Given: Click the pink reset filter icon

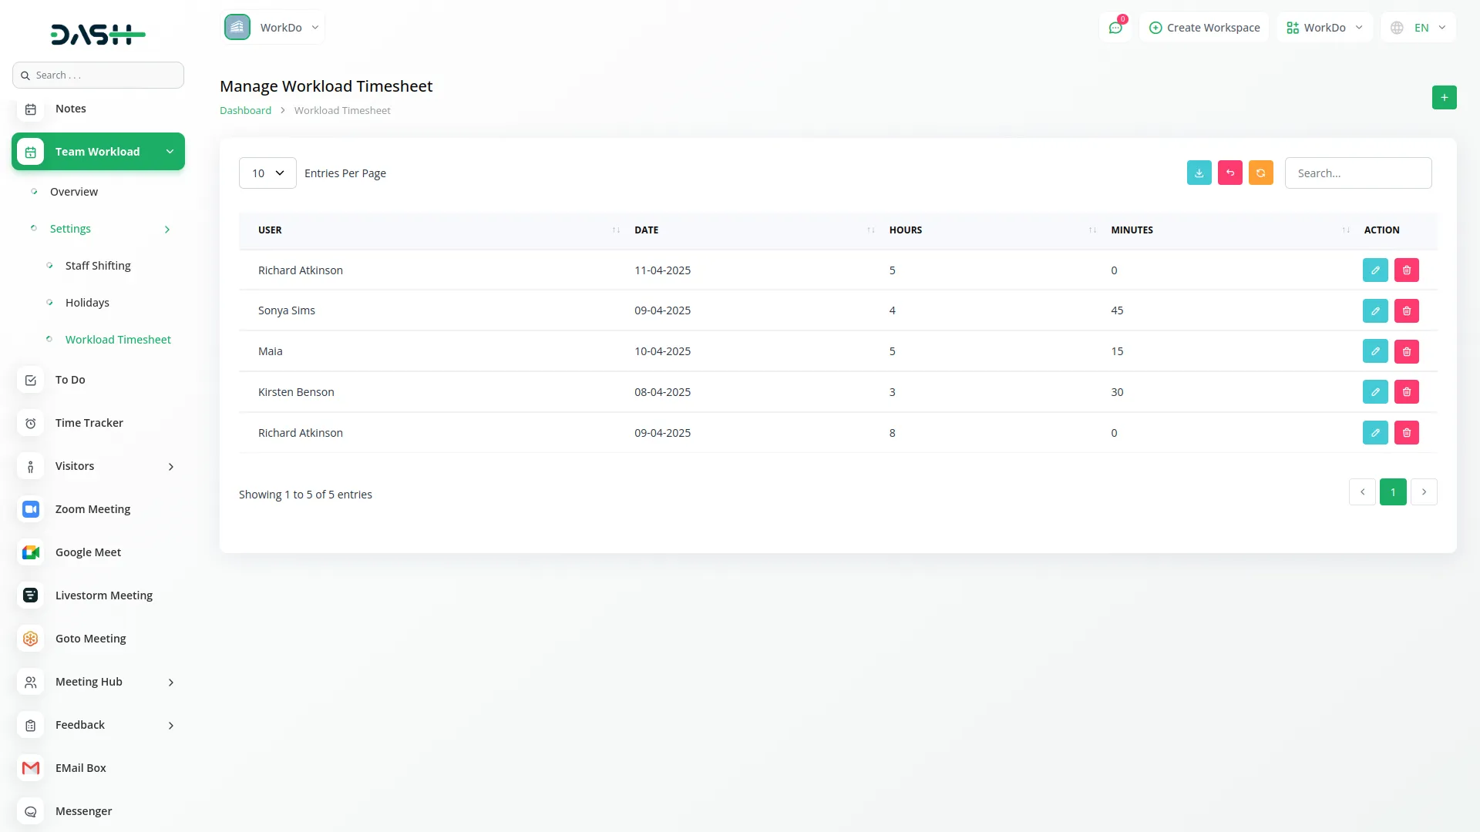Looking at the screenshot, I should 1229,173.
